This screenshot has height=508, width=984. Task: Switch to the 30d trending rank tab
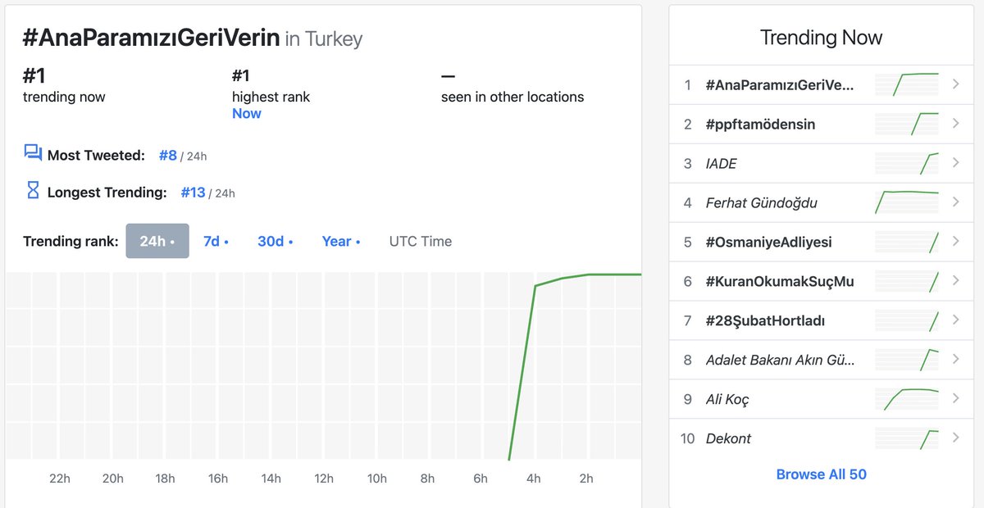pyautogui.click(x=276, y=241)
